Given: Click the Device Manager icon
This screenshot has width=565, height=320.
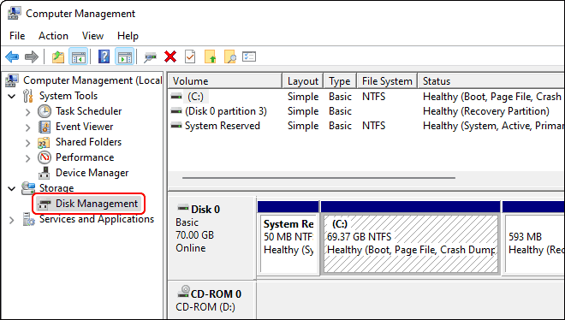Looking at the screenshot, I should [45, 173].
